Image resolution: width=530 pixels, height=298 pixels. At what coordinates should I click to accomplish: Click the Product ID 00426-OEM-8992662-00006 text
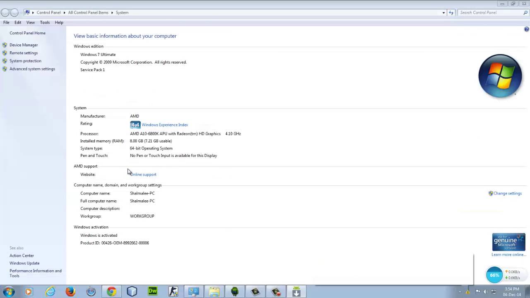click(x=115, y=243)
